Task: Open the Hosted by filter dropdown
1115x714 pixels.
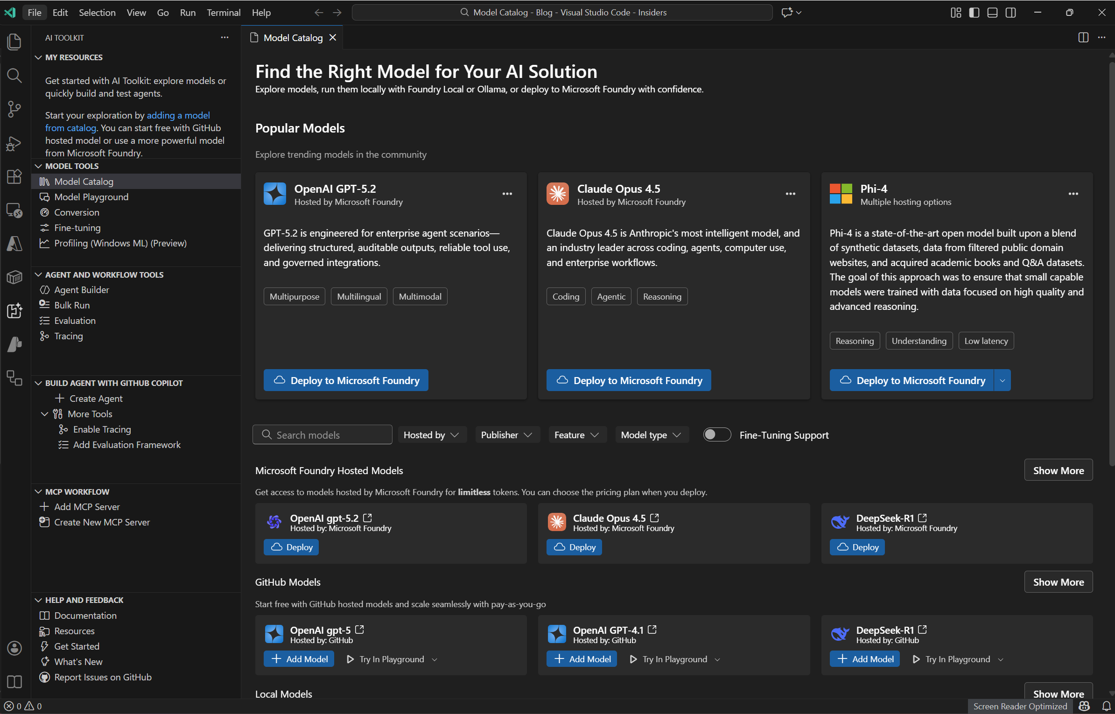Action: (x=431, y=435)
